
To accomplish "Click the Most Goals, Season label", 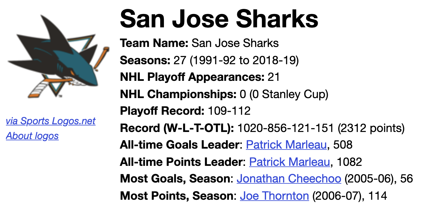I will (177, 179).
